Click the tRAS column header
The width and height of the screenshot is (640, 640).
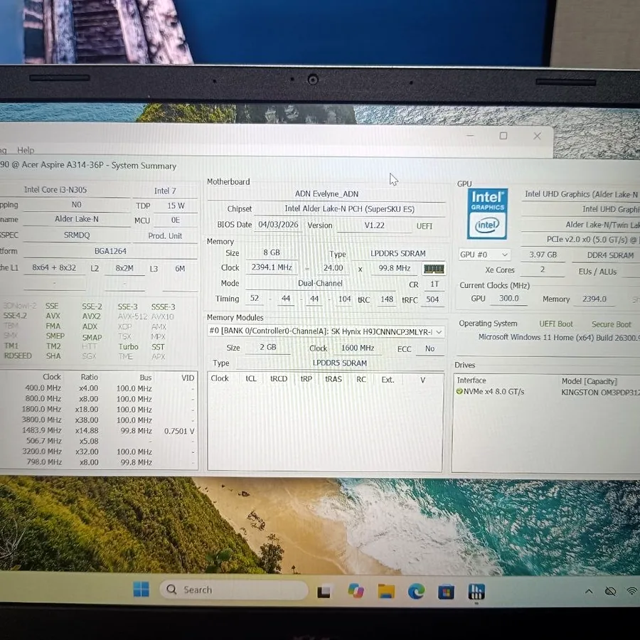coord(334,379)
